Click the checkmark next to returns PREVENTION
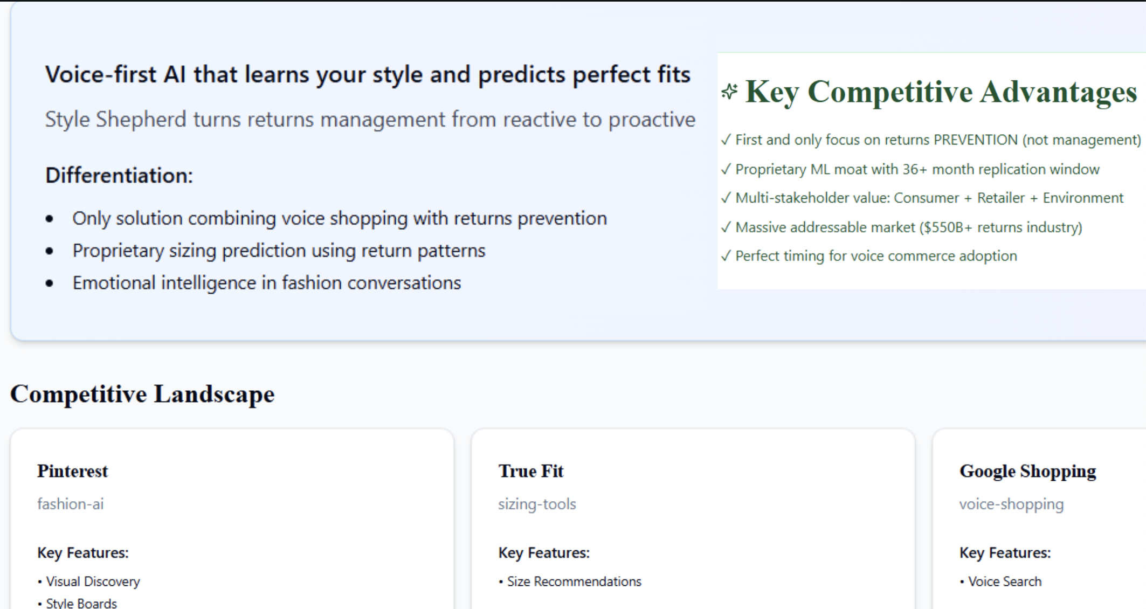This screenshot has width=1146, height=609. (x=726, y=140)
